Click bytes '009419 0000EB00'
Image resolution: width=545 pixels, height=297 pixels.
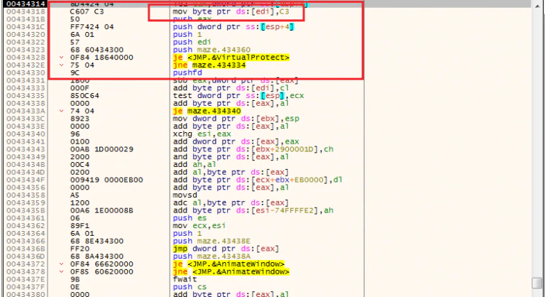click(x=106, y=180)
